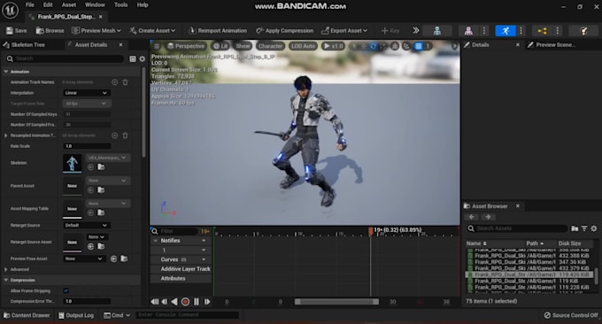Open the Interpolation Linear dropdown
Screen dimensions: 602x324
86,93
